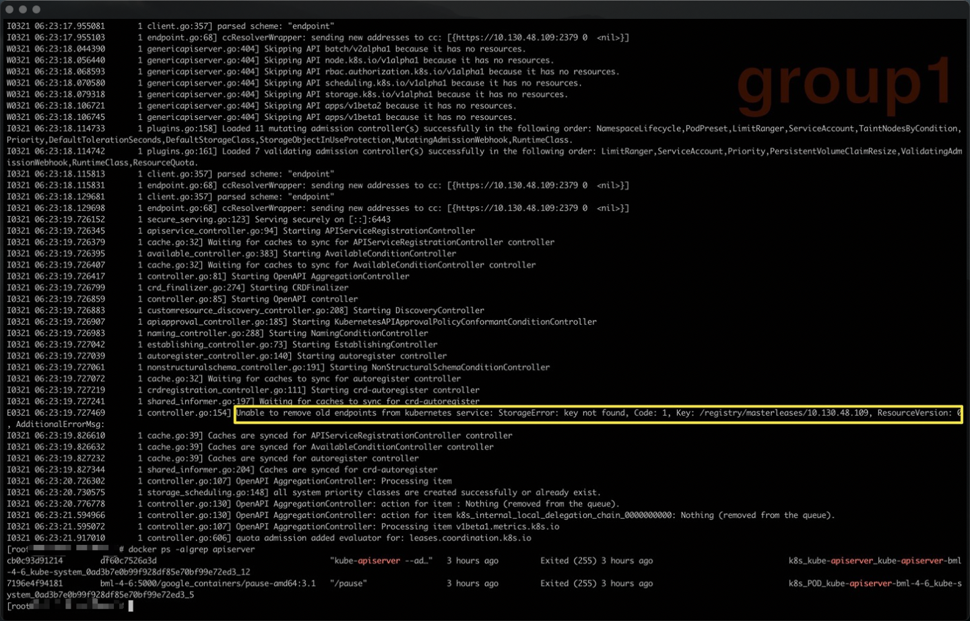970x621 pixels.
Task: Click 'Exited (255) 3 hours ago' for kube-apiserver
Action: [596, 560]
